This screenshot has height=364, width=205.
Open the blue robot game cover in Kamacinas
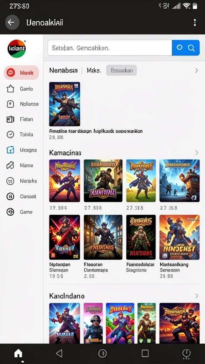(179, 181)
